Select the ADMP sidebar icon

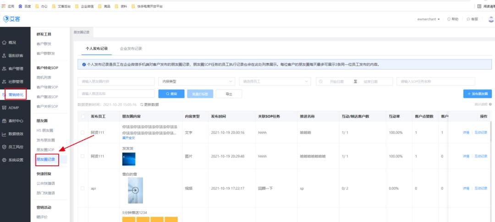click(5, 108)
